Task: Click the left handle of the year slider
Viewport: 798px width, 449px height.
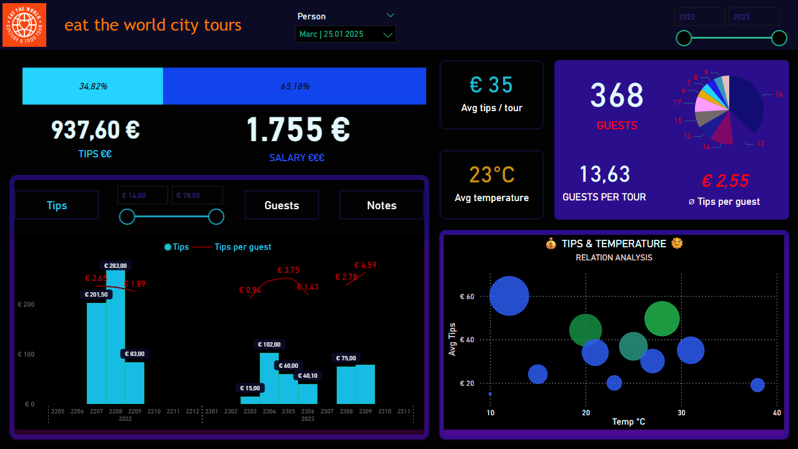Action: (684, 39)
